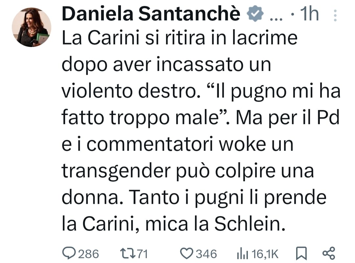Bookmark this tweet
Viewport: 355px width, 263px height.
pos(301,253)
